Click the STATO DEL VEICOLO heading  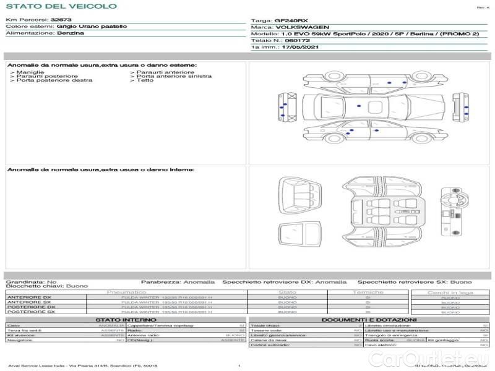pyautogui.click(x=61, y=6)
